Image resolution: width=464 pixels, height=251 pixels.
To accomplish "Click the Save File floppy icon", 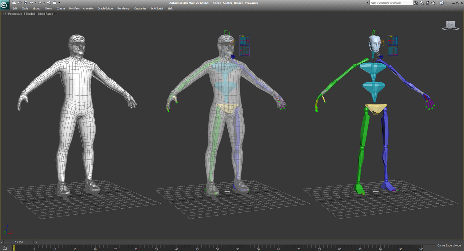I will click(25, 3).
